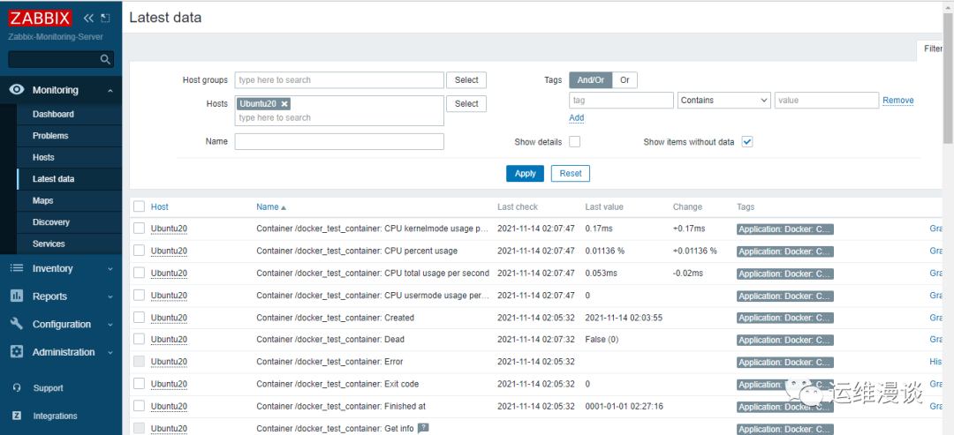
Task: Click the Inventory list icon
Action: (17, 268)
